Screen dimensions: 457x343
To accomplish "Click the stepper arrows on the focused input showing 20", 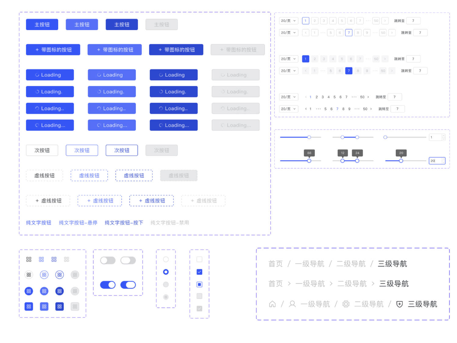I will coord(443,161).
